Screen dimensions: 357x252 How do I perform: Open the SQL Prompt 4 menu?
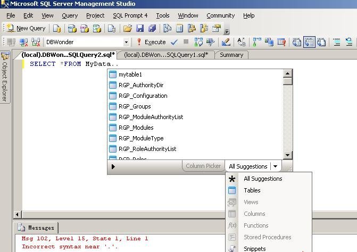[130, 15]
